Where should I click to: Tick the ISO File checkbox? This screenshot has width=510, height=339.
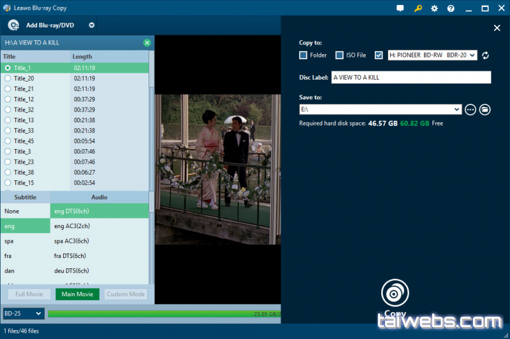pos(340,55)
